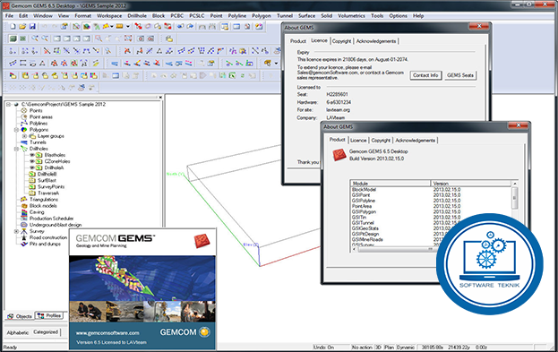Toggle Dynamic mode in the status bar
The height and width of the screenshot is (352, 558).
click(406, 347)
